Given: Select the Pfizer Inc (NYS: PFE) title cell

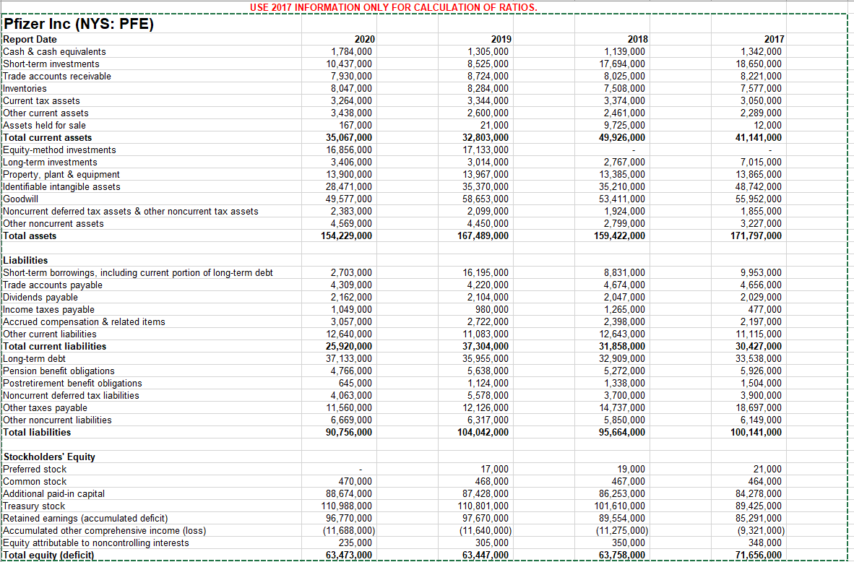Looking at the screenshot, I should 79,25.
